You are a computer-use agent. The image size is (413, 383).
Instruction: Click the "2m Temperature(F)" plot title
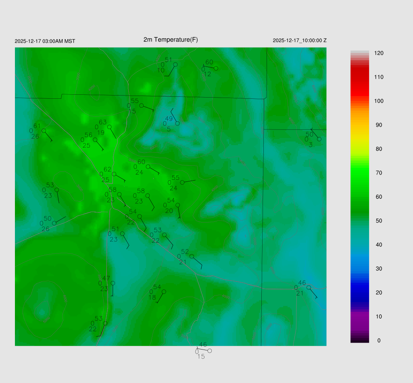[171, 40]
